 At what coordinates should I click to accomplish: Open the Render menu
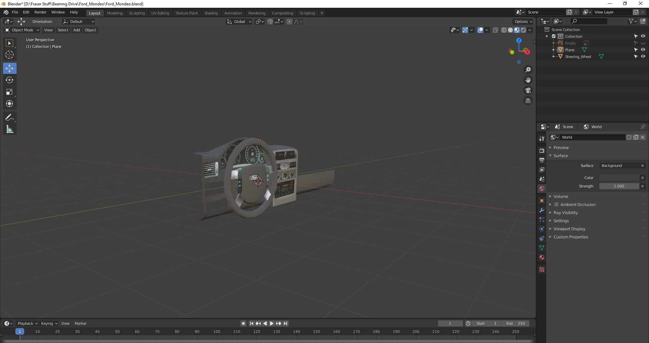point(40,12)
